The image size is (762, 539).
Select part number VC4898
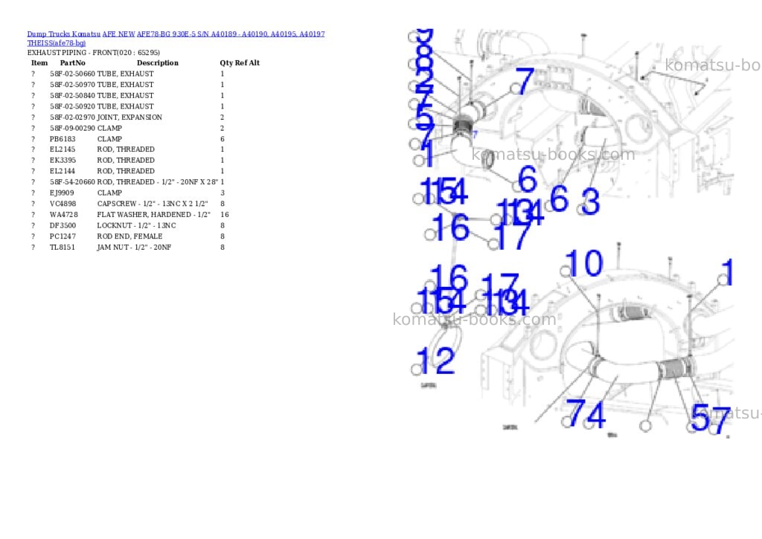(x=63, y=204)
